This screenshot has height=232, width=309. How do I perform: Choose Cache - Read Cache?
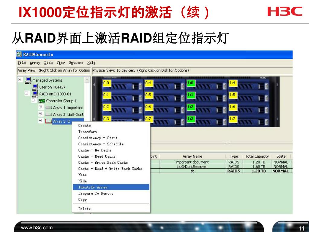111,156
